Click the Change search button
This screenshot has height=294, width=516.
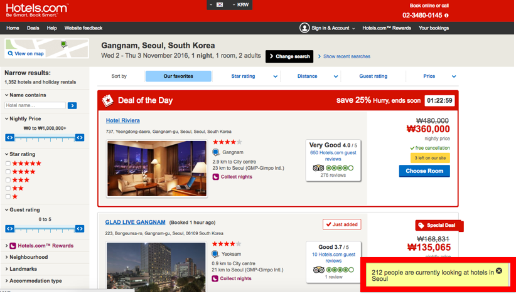pyautogui.click(x=289, y=56)
